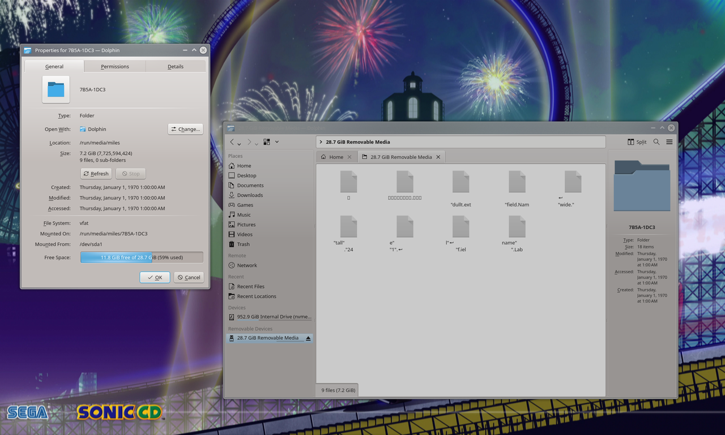Image resolution: width=725 pixels, height=435 pixels.
Task: Open Music in Places panel
Action: (x=270, y=215)
